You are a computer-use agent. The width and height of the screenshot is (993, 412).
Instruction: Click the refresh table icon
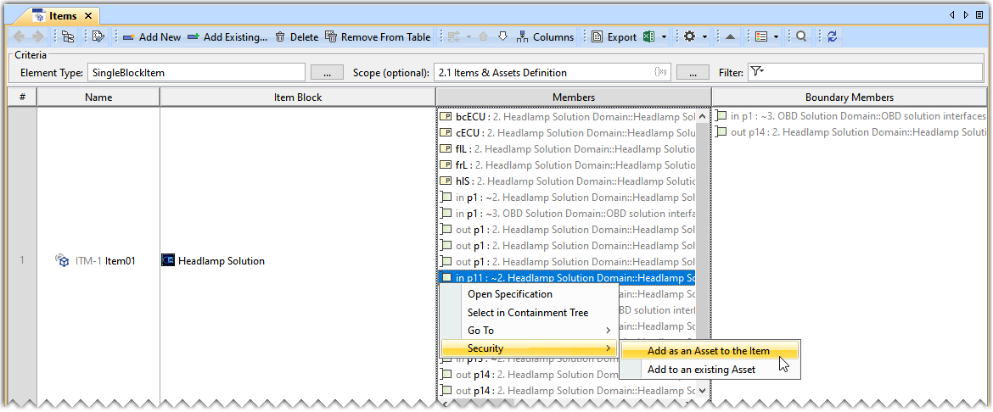(x=833, y=36)
